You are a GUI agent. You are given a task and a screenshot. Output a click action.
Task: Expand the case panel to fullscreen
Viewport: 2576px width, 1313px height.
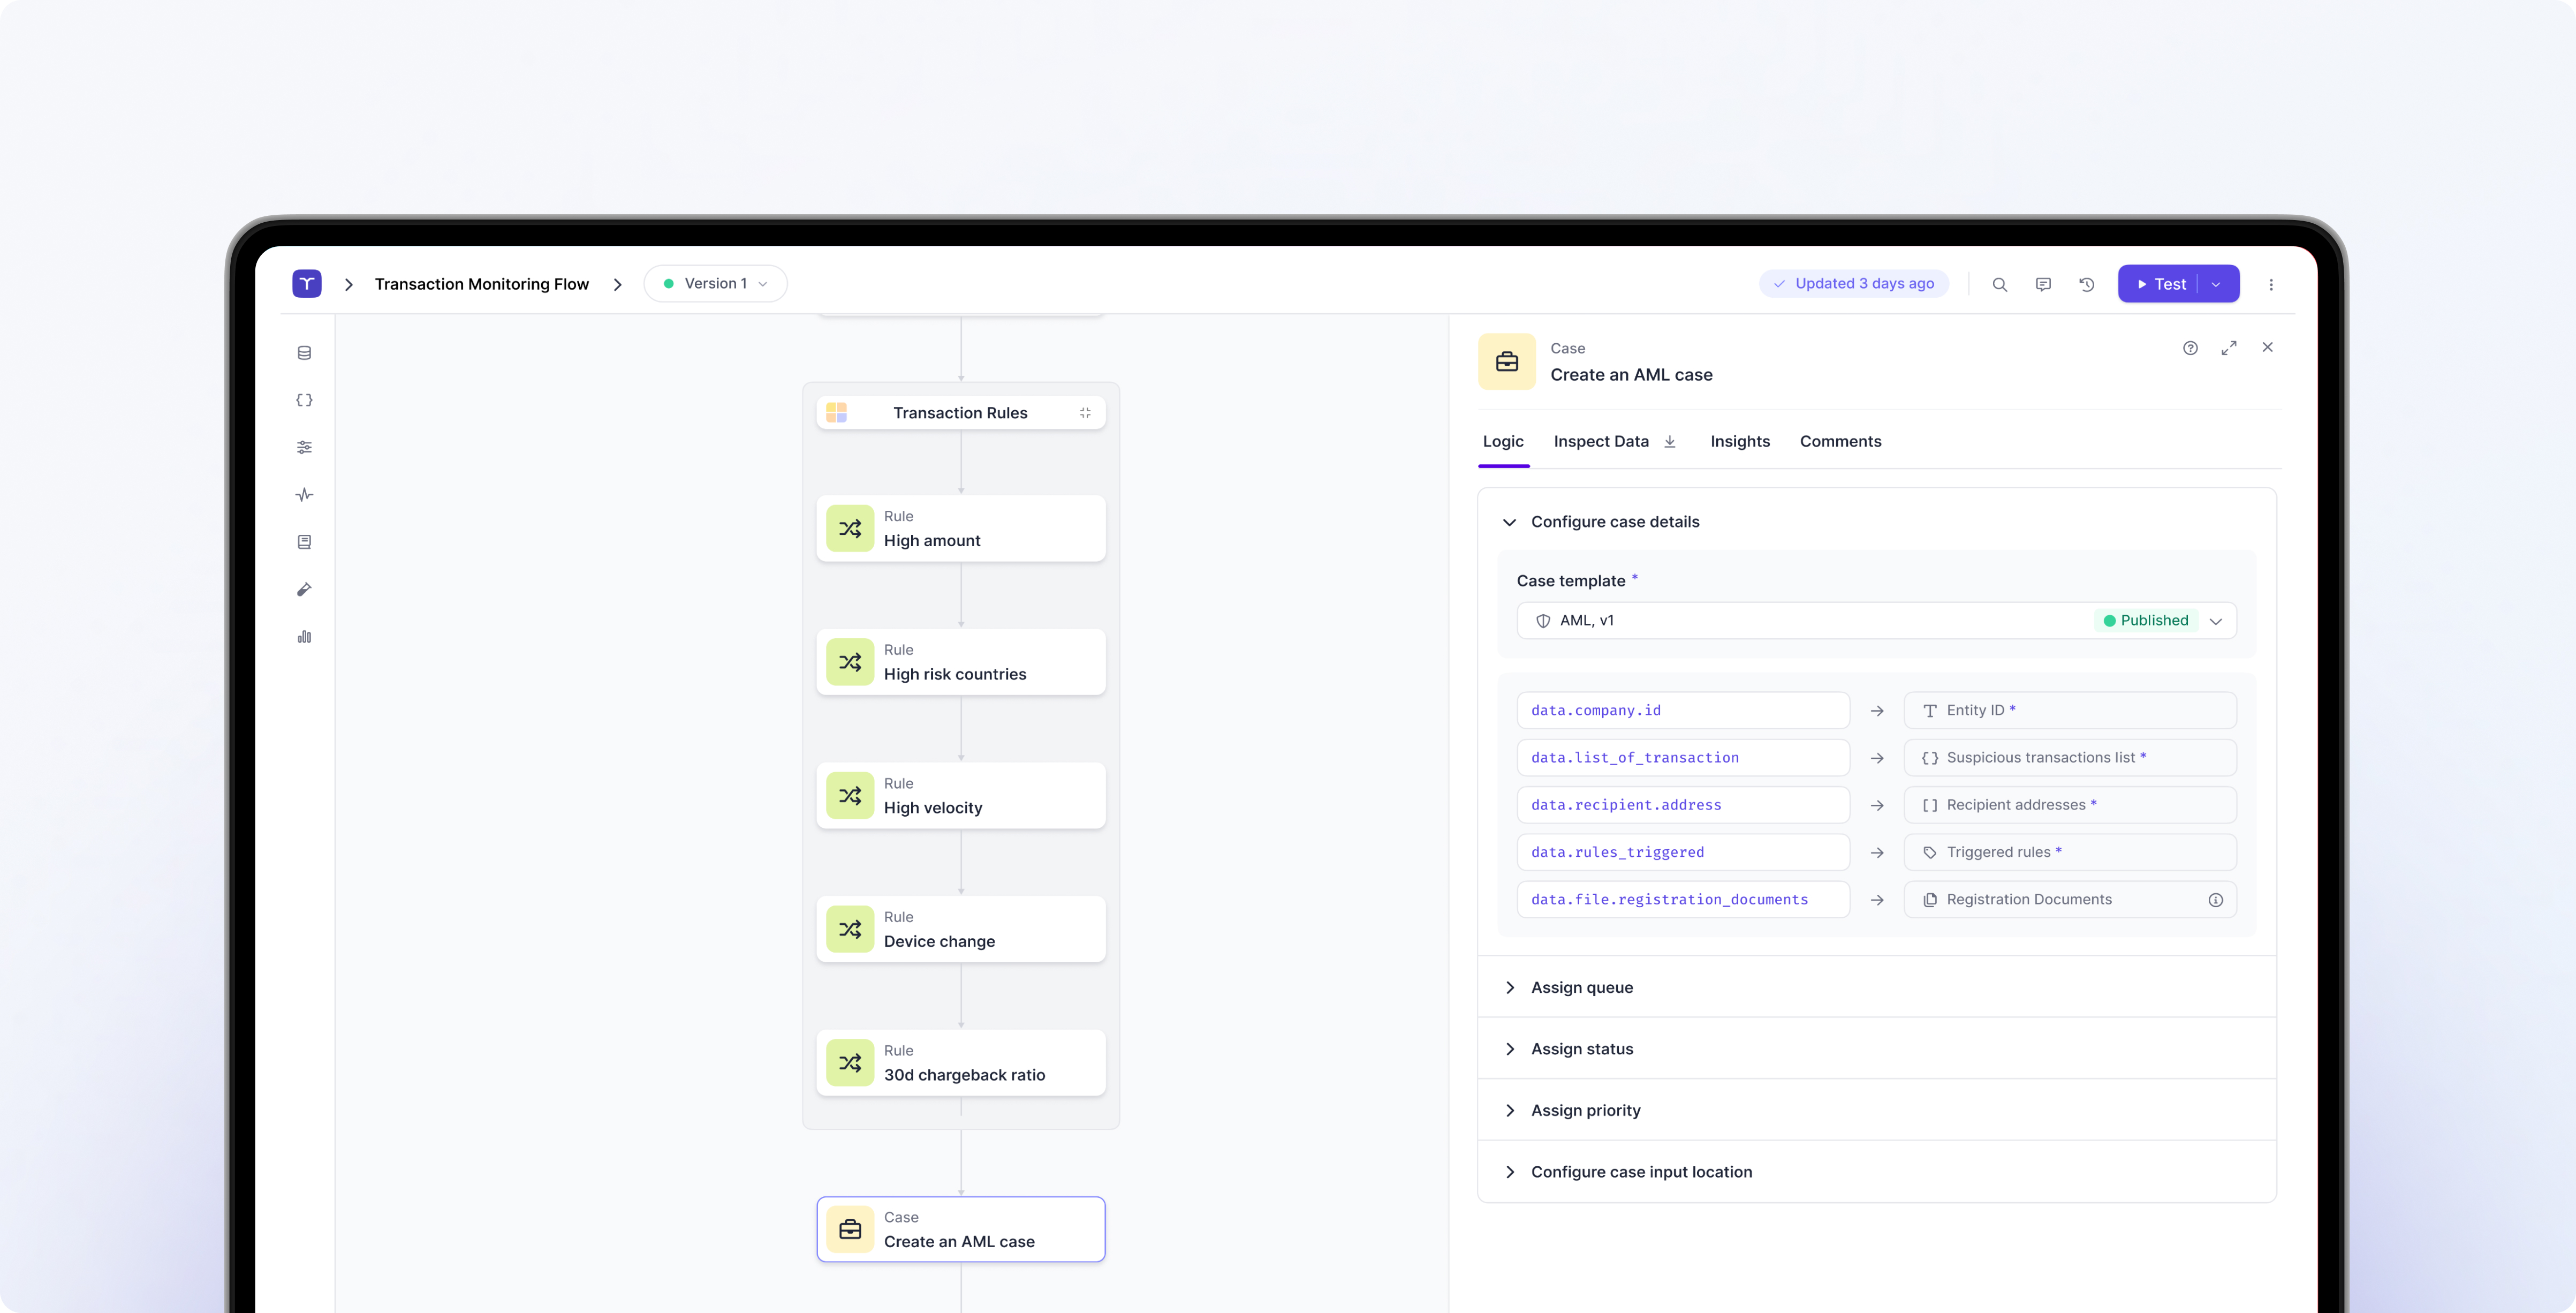[x=2229, y=348]
